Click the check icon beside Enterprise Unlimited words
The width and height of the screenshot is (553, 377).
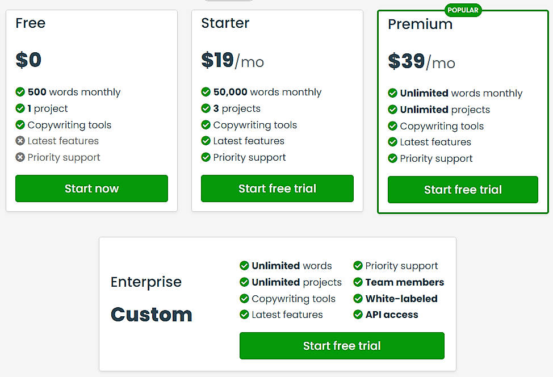(x=245, y=266)
